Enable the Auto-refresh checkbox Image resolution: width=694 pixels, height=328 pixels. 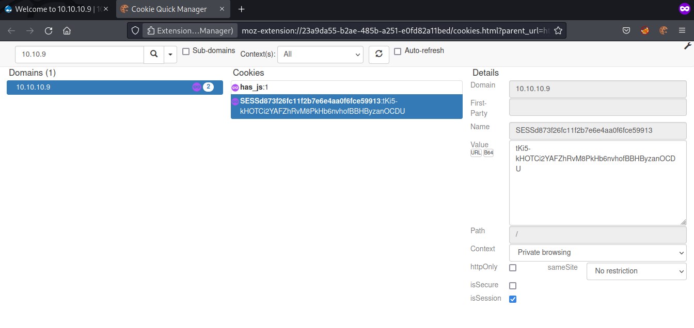pyautogui.click(x=398, y=51)
